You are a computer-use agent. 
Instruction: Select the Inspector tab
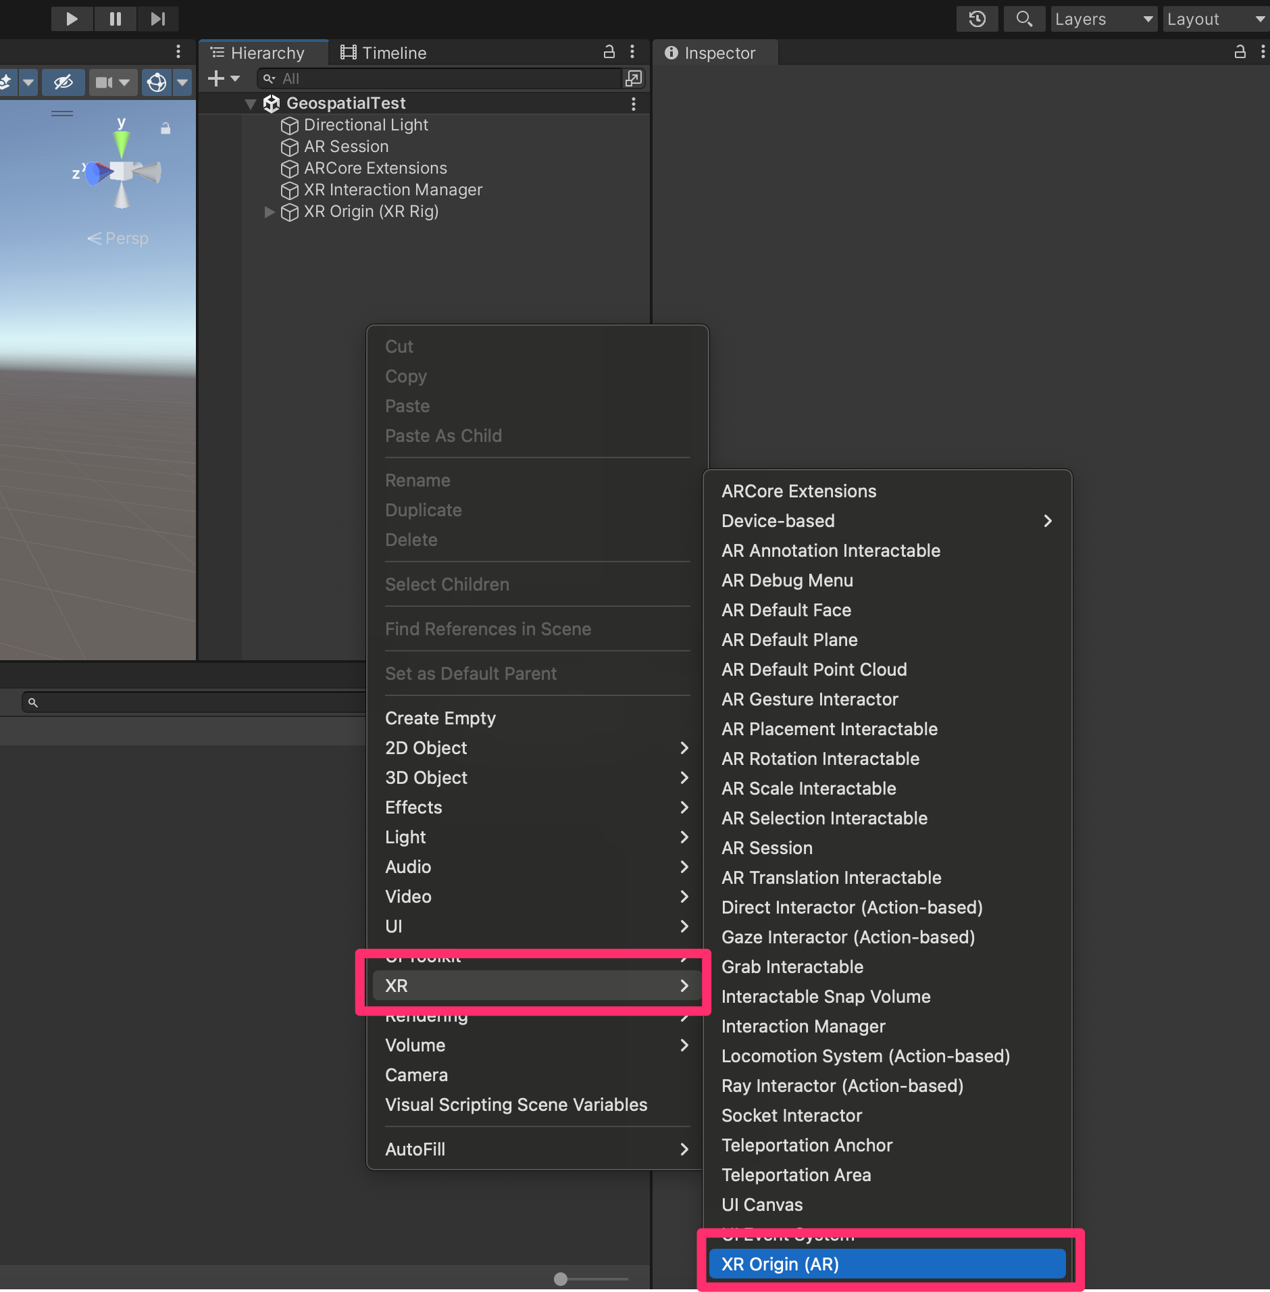click(x=715, y=53)
